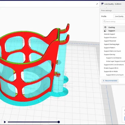This screenshot has width=125, height=125.
Task: Select the Support Line Distance setting
Action: 114,58
